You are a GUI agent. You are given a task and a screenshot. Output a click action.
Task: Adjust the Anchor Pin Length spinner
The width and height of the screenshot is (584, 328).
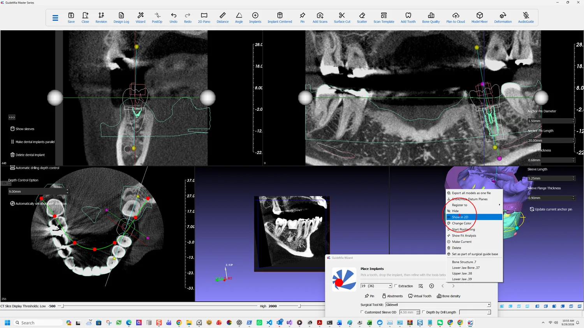pos(573,140)
